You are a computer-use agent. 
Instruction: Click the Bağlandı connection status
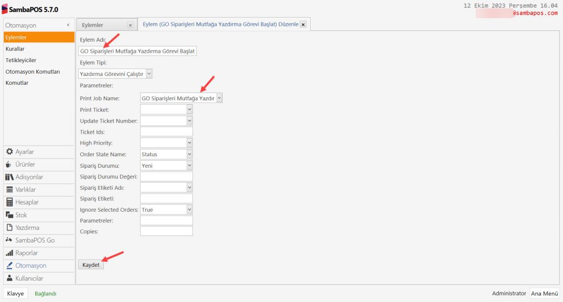click(x=45, y=294)
